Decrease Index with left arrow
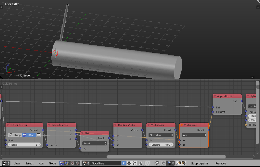Screen dimensions: 260x167 [x=9, y=145]
